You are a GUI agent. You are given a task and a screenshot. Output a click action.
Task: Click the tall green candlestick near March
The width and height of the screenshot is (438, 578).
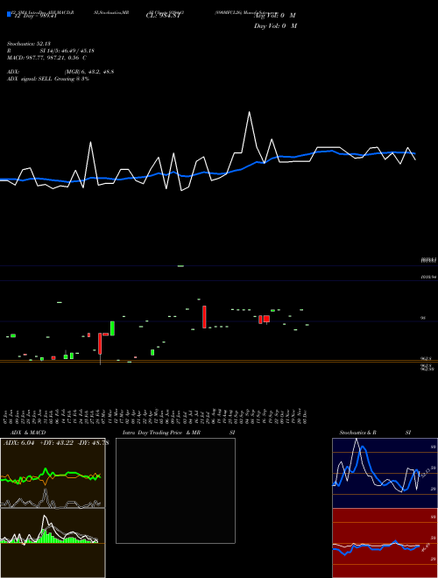112,328
